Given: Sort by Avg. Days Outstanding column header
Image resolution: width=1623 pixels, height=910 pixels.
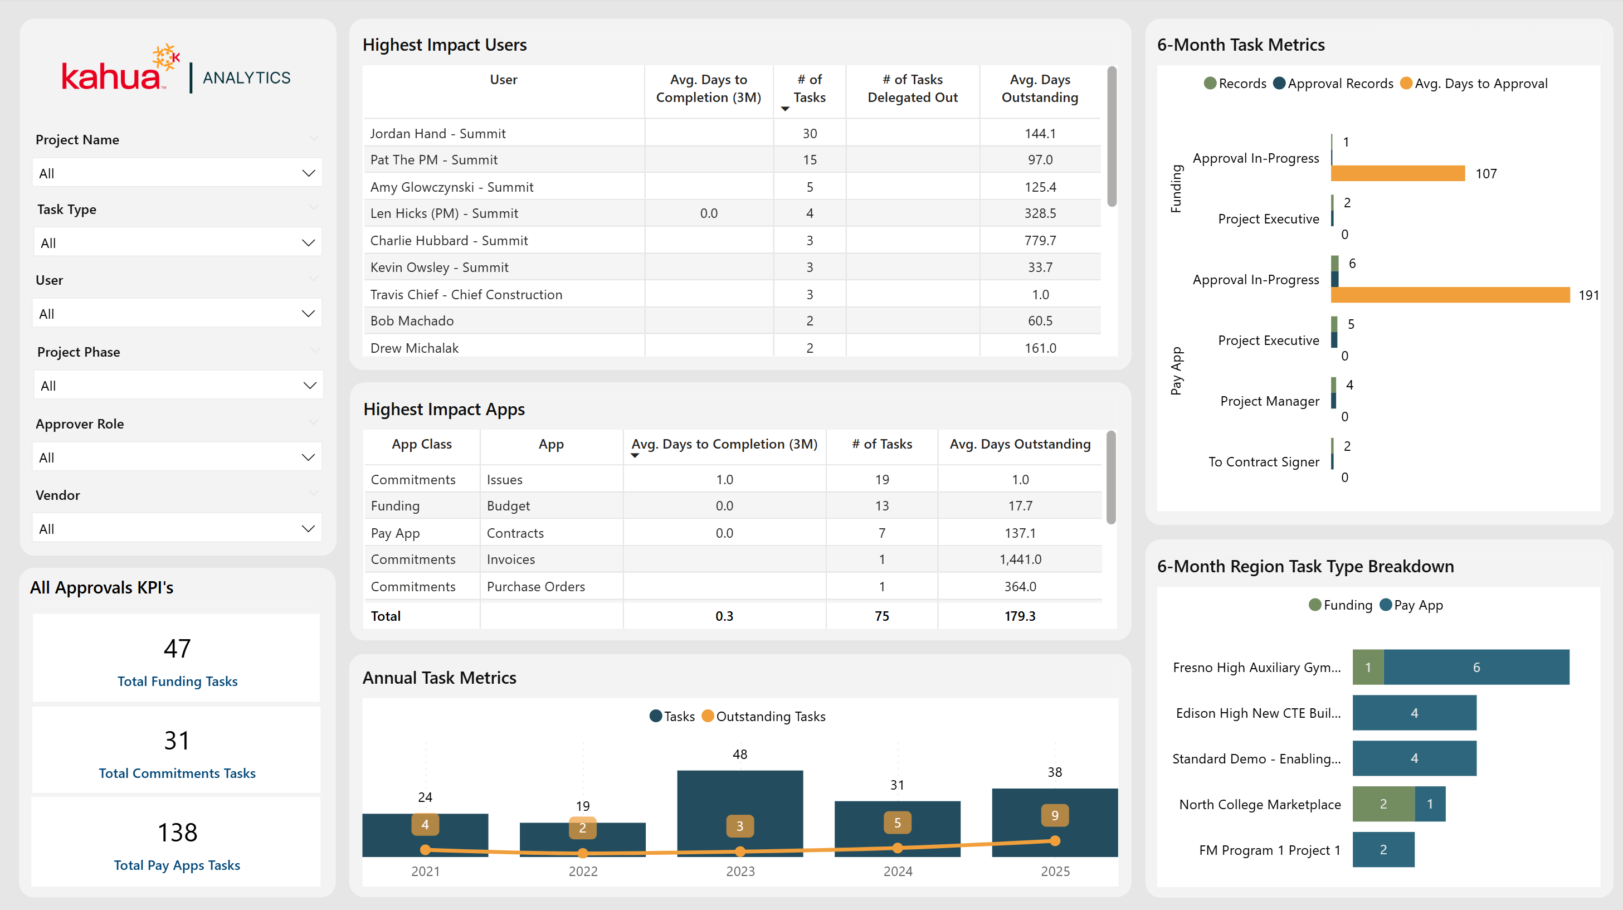Looking at the screenshot, I should click(1040, 88).
